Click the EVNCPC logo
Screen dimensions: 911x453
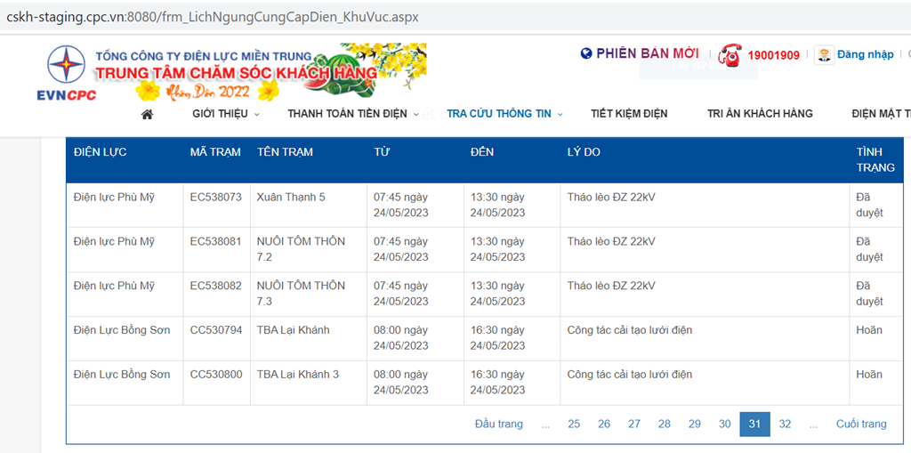[66, 73]
